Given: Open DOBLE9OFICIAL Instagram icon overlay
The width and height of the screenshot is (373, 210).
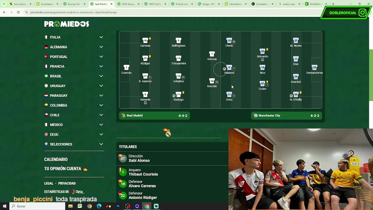Looking at the screenshot, I should pos(363,13).
